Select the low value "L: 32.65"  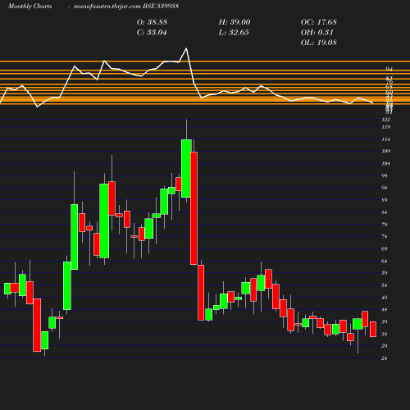[234, 33]
